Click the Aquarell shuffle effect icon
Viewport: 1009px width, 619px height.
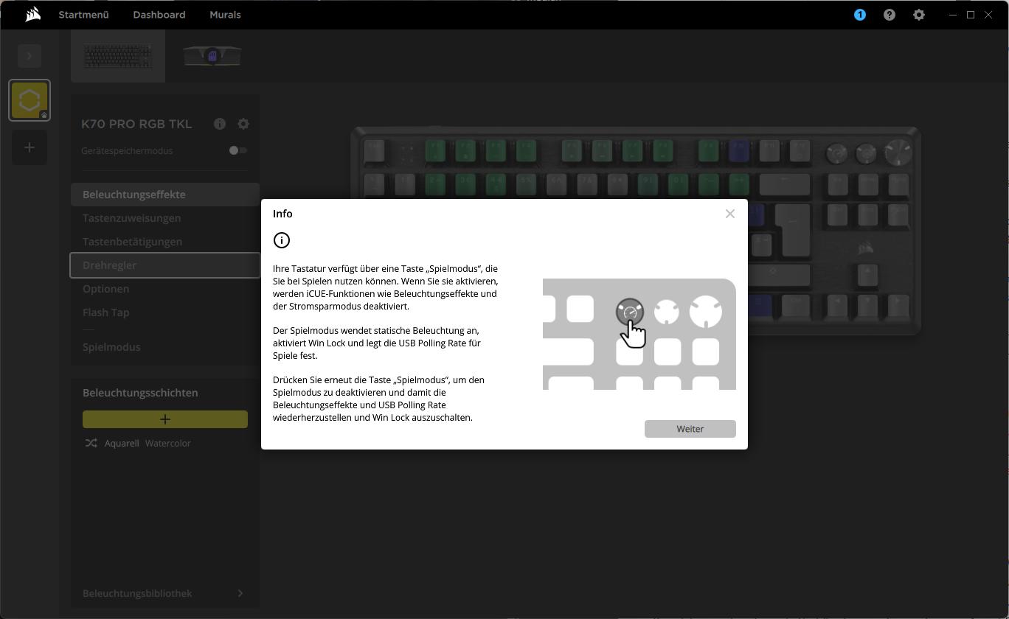tap(91, 443)
